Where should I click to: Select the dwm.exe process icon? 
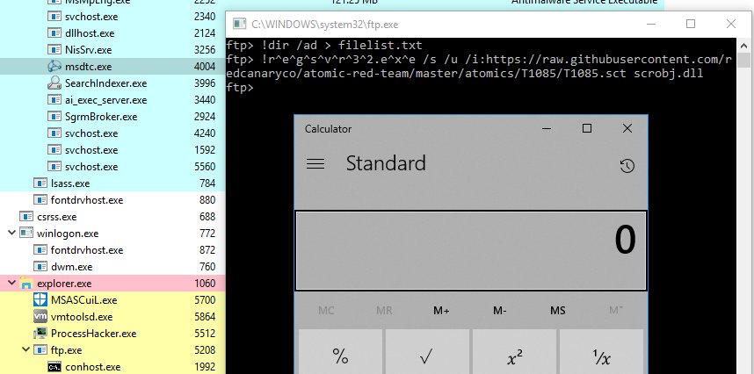(40, 267)
